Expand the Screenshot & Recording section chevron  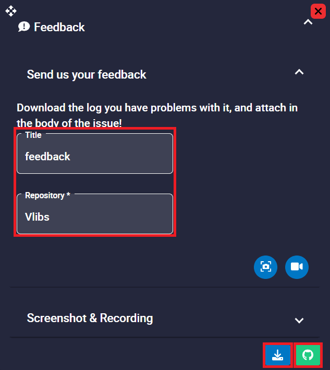click(x=299, y=320)
